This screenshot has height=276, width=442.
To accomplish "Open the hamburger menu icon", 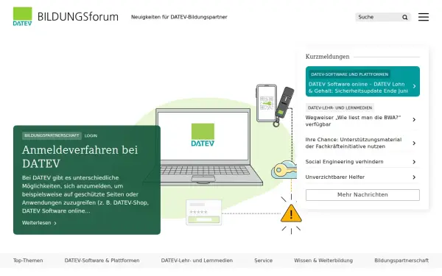I will point(424,17).
